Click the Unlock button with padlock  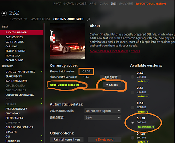click(112, 85)
